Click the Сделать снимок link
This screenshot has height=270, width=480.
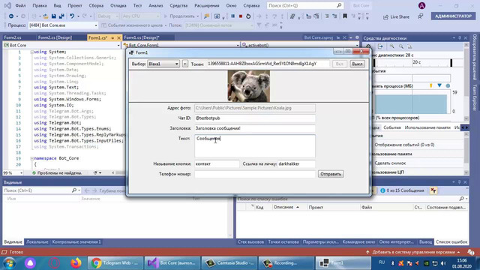(390, 163)
